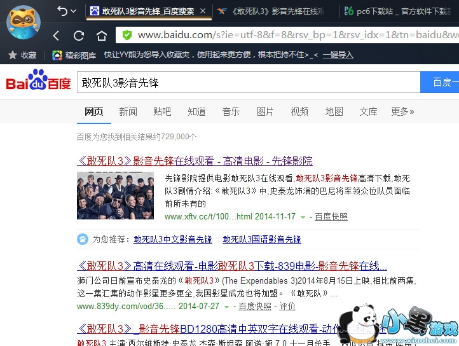The image size is (459, 346).
Task: Select the 视频 search tab
Action: click(299, 111)
